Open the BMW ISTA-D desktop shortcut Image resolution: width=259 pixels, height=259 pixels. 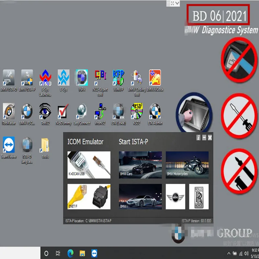tap(9, 80)
